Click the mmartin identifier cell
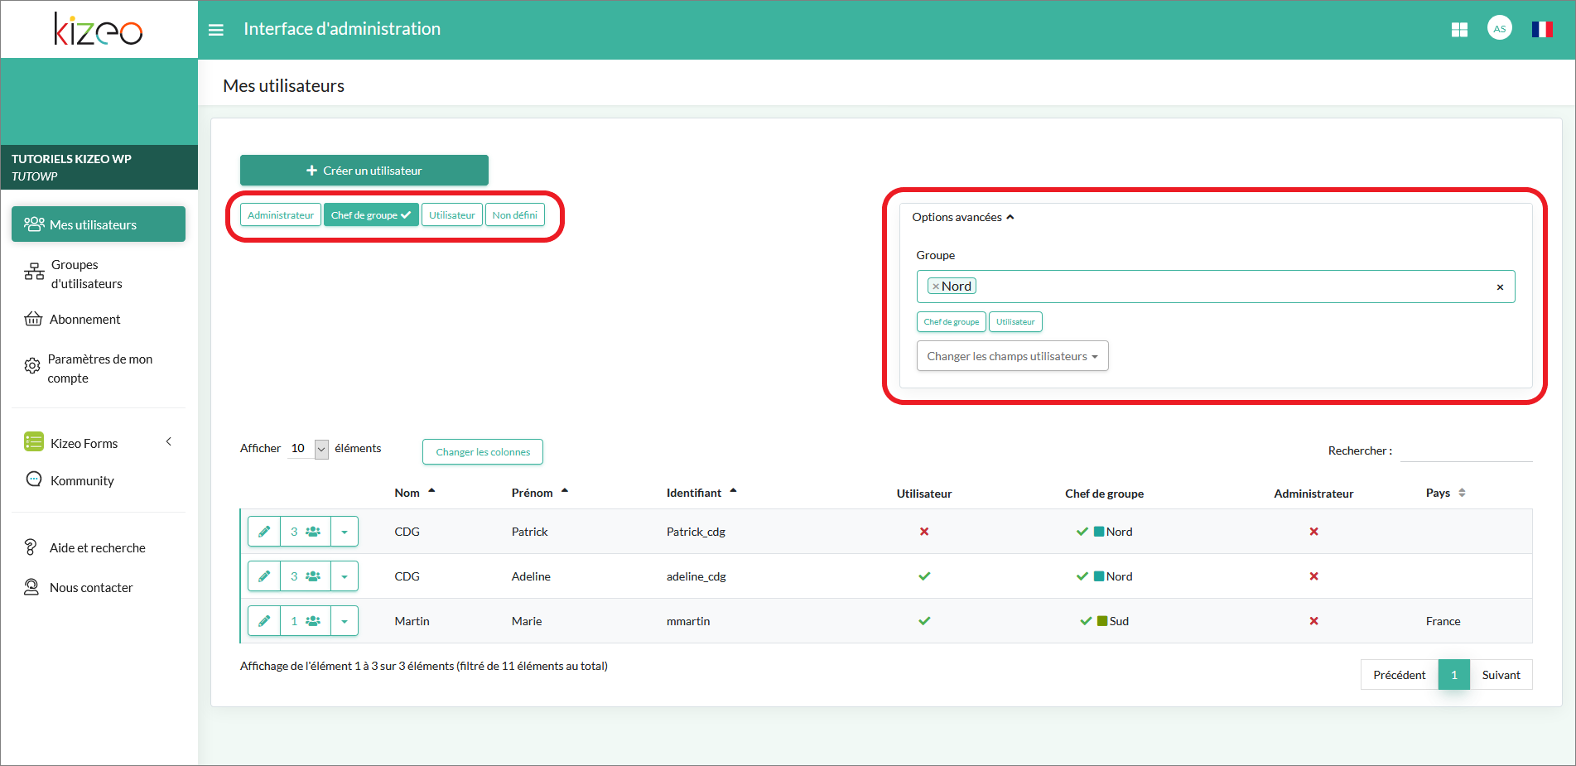Screen dimensions: 1576x766 [688, 621]
